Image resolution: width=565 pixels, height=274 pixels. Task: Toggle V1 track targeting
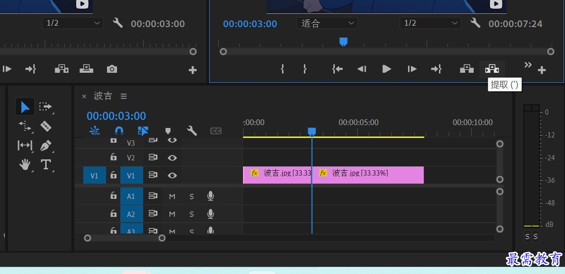point(132,175)
